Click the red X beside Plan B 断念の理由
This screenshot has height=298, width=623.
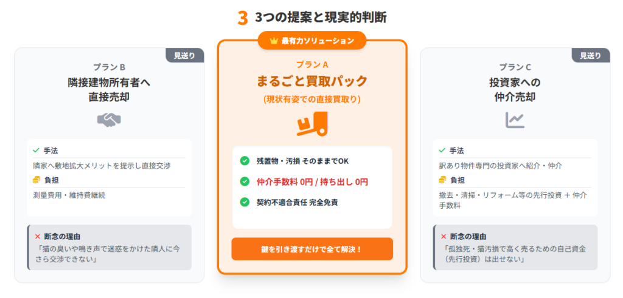pyautogui.click(x=38, y=237)
